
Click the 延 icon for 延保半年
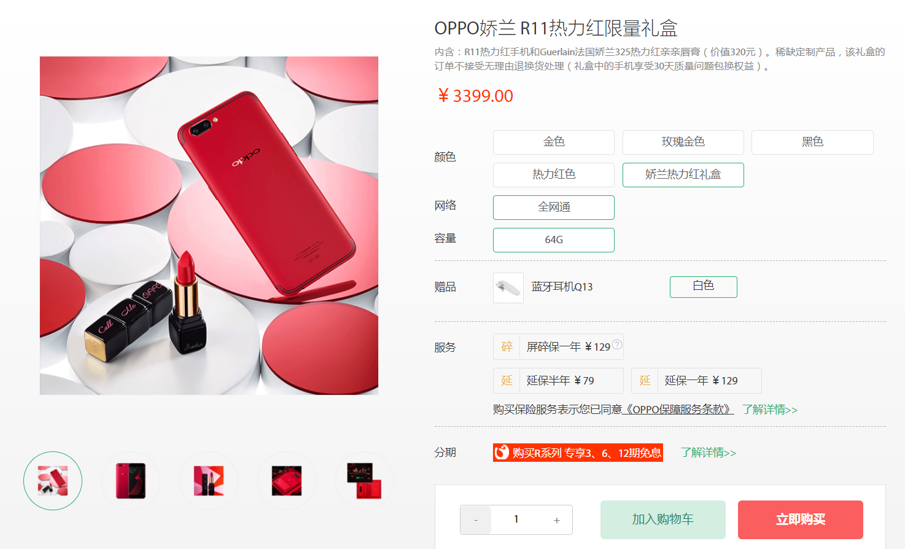coord(507,381)
